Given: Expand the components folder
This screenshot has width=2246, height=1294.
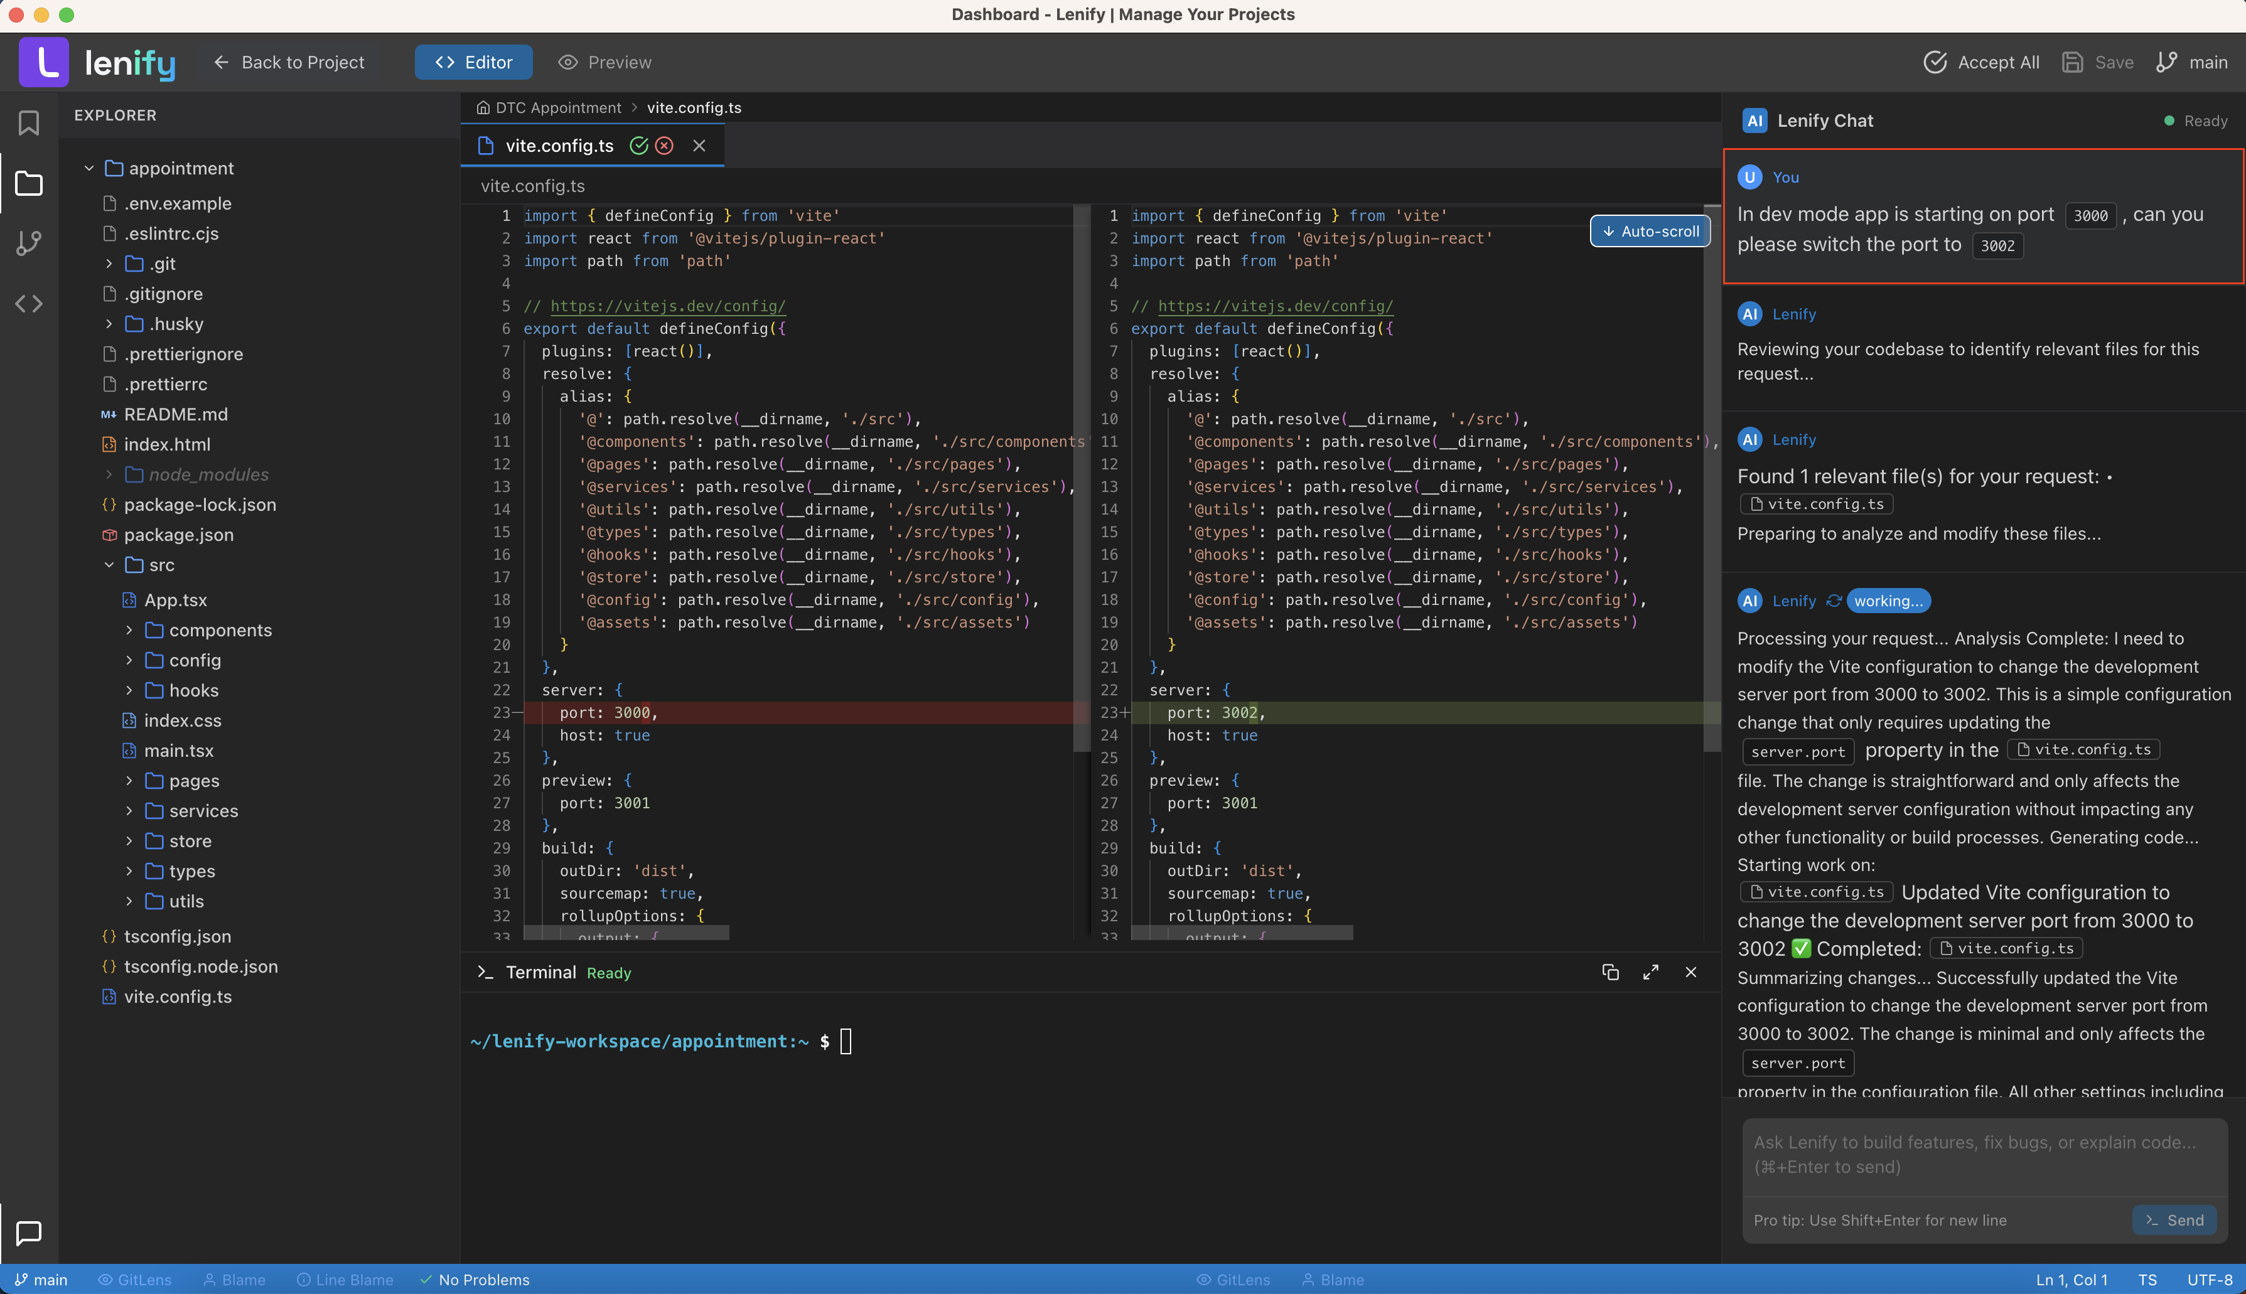Looking at the screenshot, I should pyautogui.click(x=129, y=630).
